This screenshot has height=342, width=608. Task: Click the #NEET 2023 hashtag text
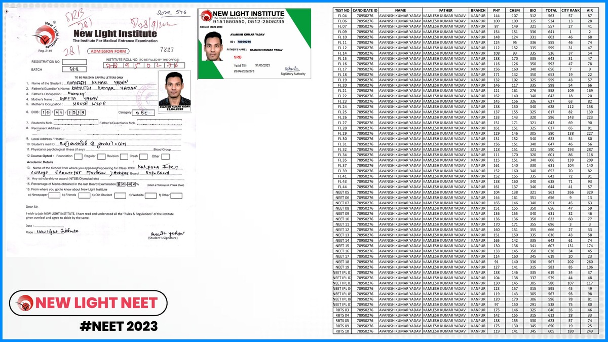pyautogui.click(x=120, y=326)
